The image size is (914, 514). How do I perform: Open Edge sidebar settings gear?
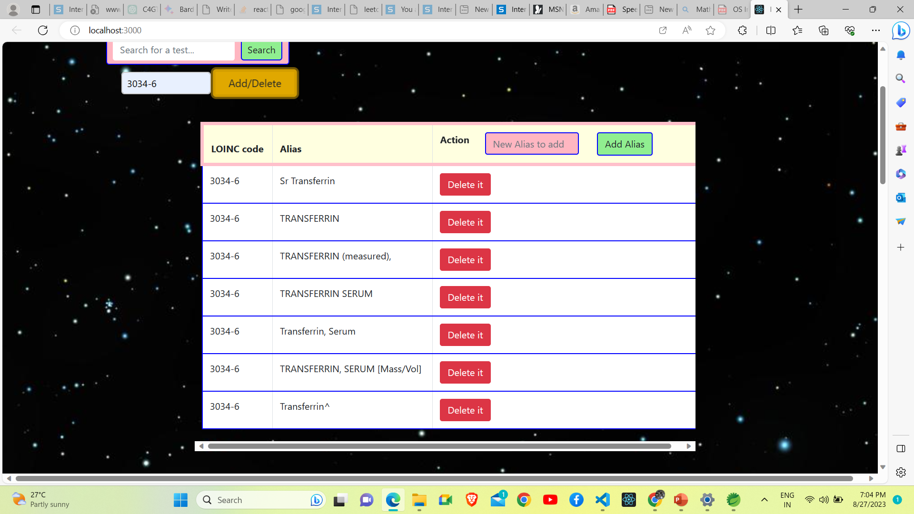coord(900,472)
